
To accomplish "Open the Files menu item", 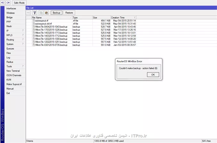I will [9, 53].
